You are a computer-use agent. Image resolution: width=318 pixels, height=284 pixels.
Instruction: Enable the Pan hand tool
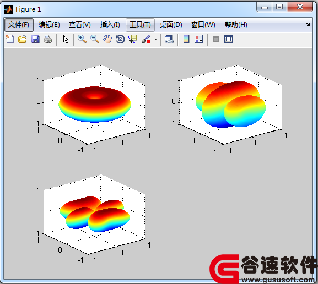pyautogui.click(x=107, y=39)
